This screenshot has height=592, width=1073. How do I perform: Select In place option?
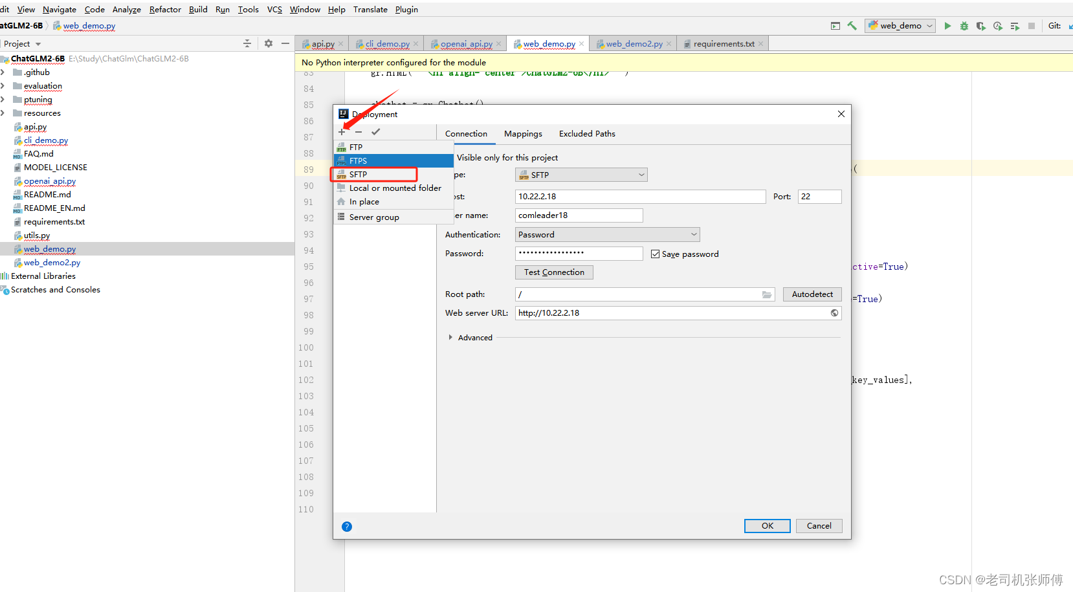pyautogui.click(x=393, y=202)
